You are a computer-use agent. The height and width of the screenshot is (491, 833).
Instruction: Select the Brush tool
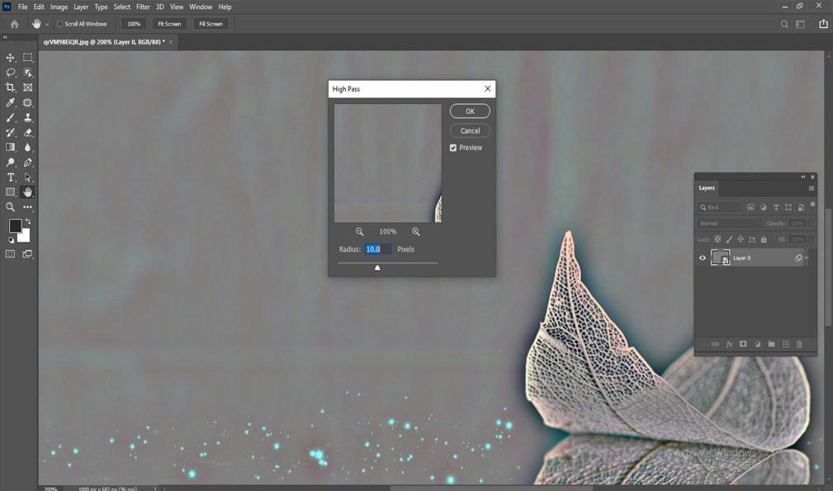10,117
